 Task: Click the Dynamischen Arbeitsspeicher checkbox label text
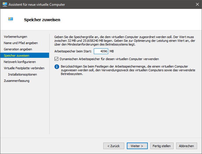(x=109, y=59)
